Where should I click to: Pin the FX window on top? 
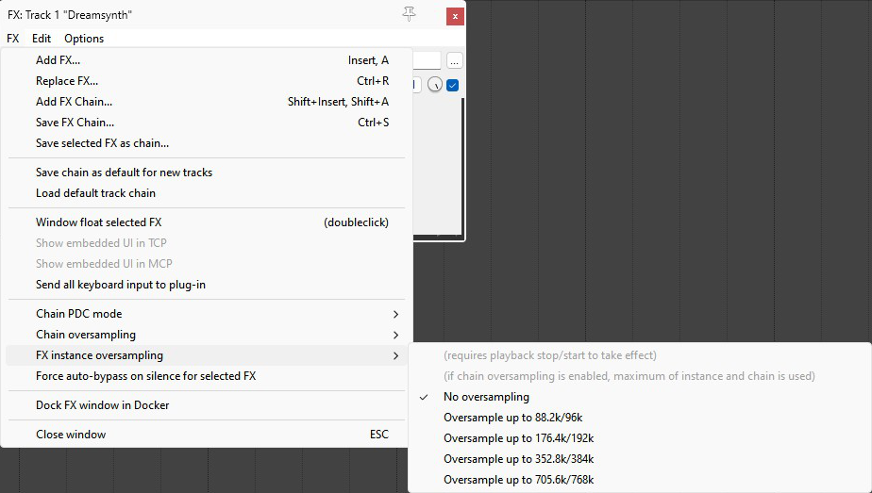click(x=409, y=14)
